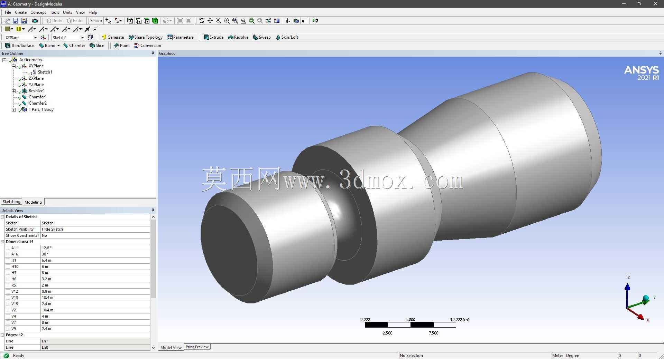Open the Sketch1 sketch dropdown
Image resolution: width=664 pixels, height=359 pixels.
[x=82, y=37]
